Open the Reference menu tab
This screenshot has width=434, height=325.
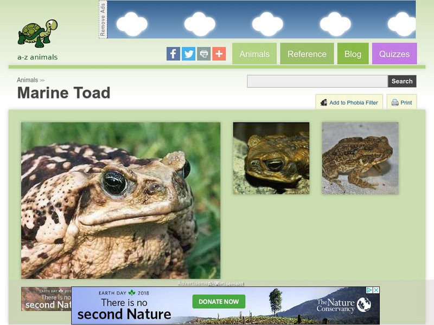point(307,54)
